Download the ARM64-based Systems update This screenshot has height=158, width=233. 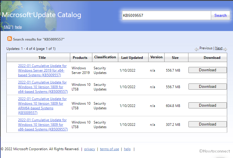pyautogui.click(x=207, y=106)
